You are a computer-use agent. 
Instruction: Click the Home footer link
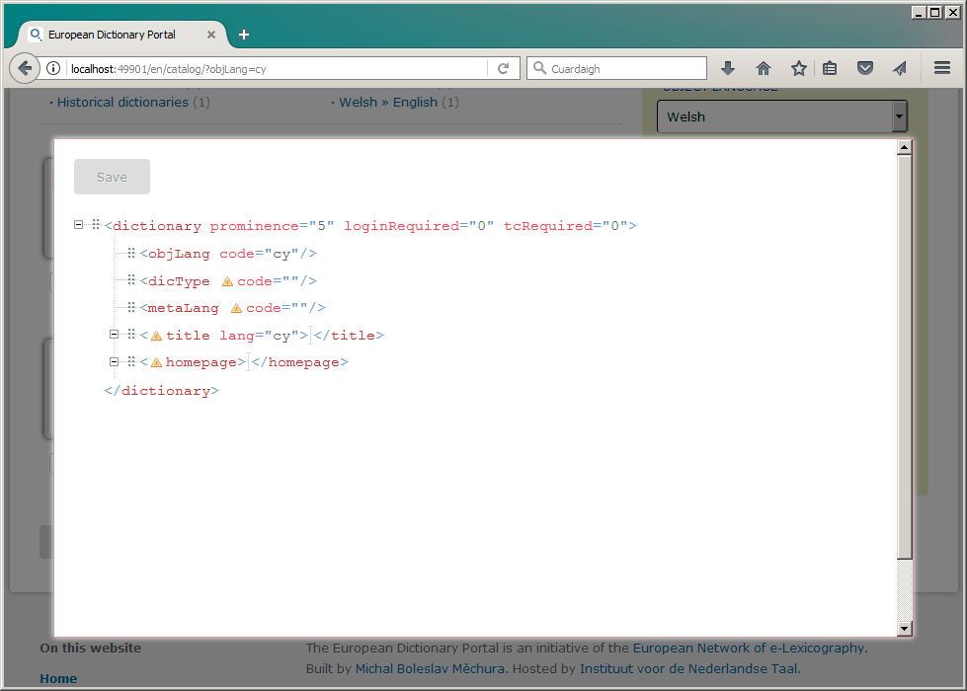58,679
